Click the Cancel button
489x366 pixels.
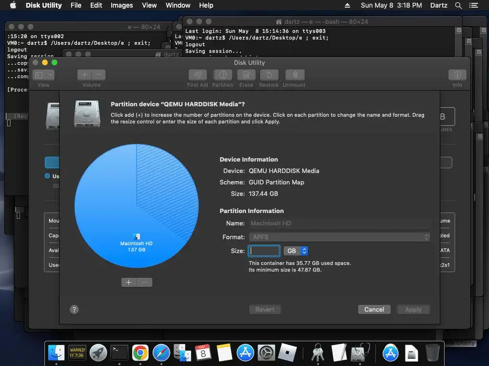click(374, 309)
